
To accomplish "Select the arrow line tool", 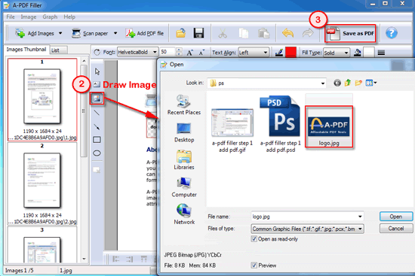I will pos(97,126).
